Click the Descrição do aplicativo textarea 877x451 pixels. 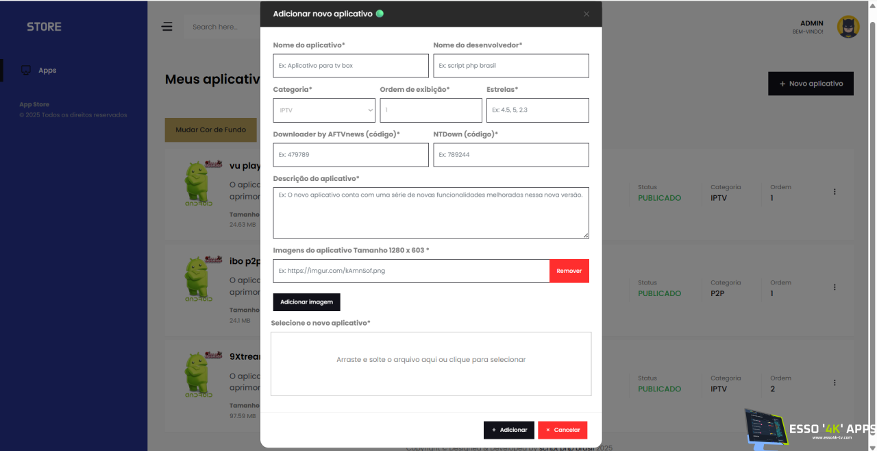click(x=431, y=212)
